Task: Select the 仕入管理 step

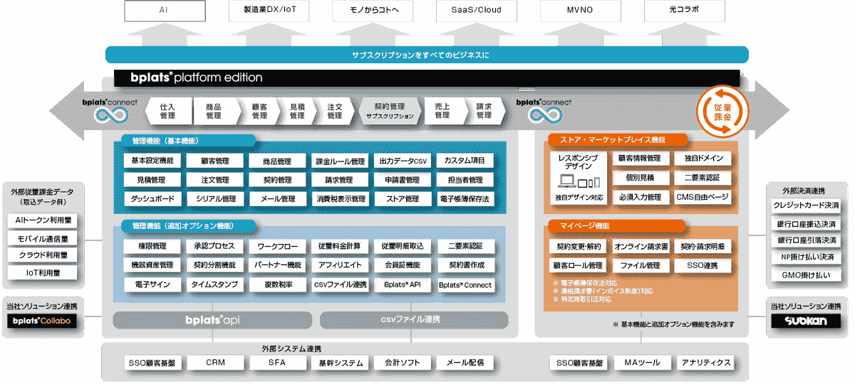Action: pyautogui.click(x=167, y=110)
